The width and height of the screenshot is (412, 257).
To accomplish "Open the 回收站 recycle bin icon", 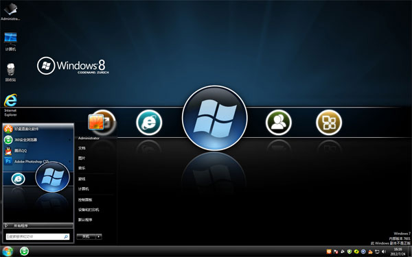I will (10, 72).
